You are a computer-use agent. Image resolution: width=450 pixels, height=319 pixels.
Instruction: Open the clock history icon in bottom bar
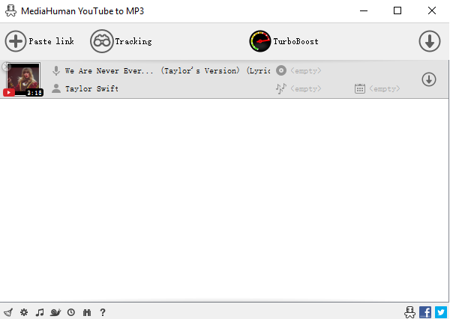[71, 312]
